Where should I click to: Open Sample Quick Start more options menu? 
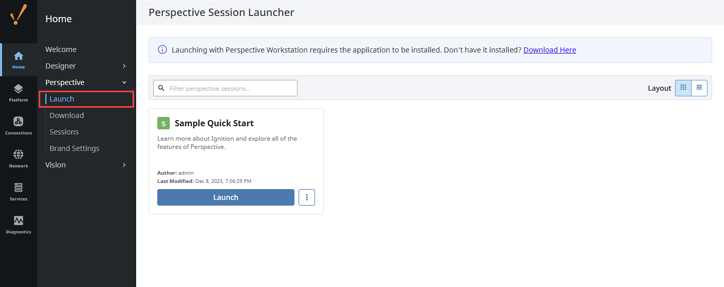point(307,197)
